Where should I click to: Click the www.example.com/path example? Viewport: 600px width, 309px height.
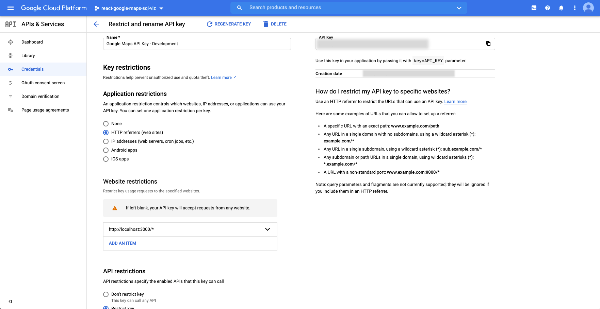coord(415,126)
